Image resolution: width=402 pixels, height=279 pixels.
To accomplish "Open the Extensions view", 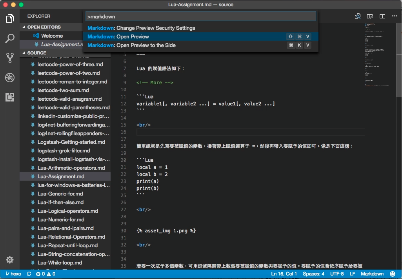I will tap(10, 97).
